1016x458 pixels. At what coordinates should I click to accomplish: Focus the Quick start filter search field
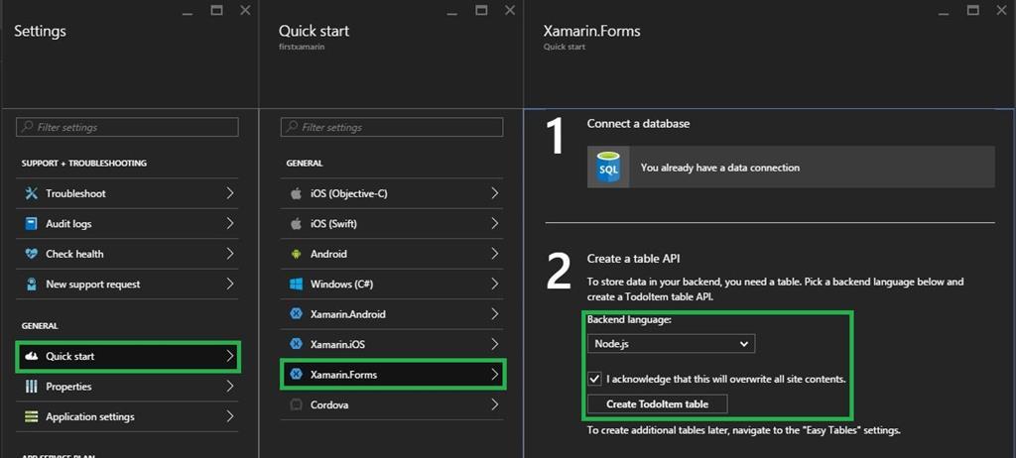pos(393,127)
